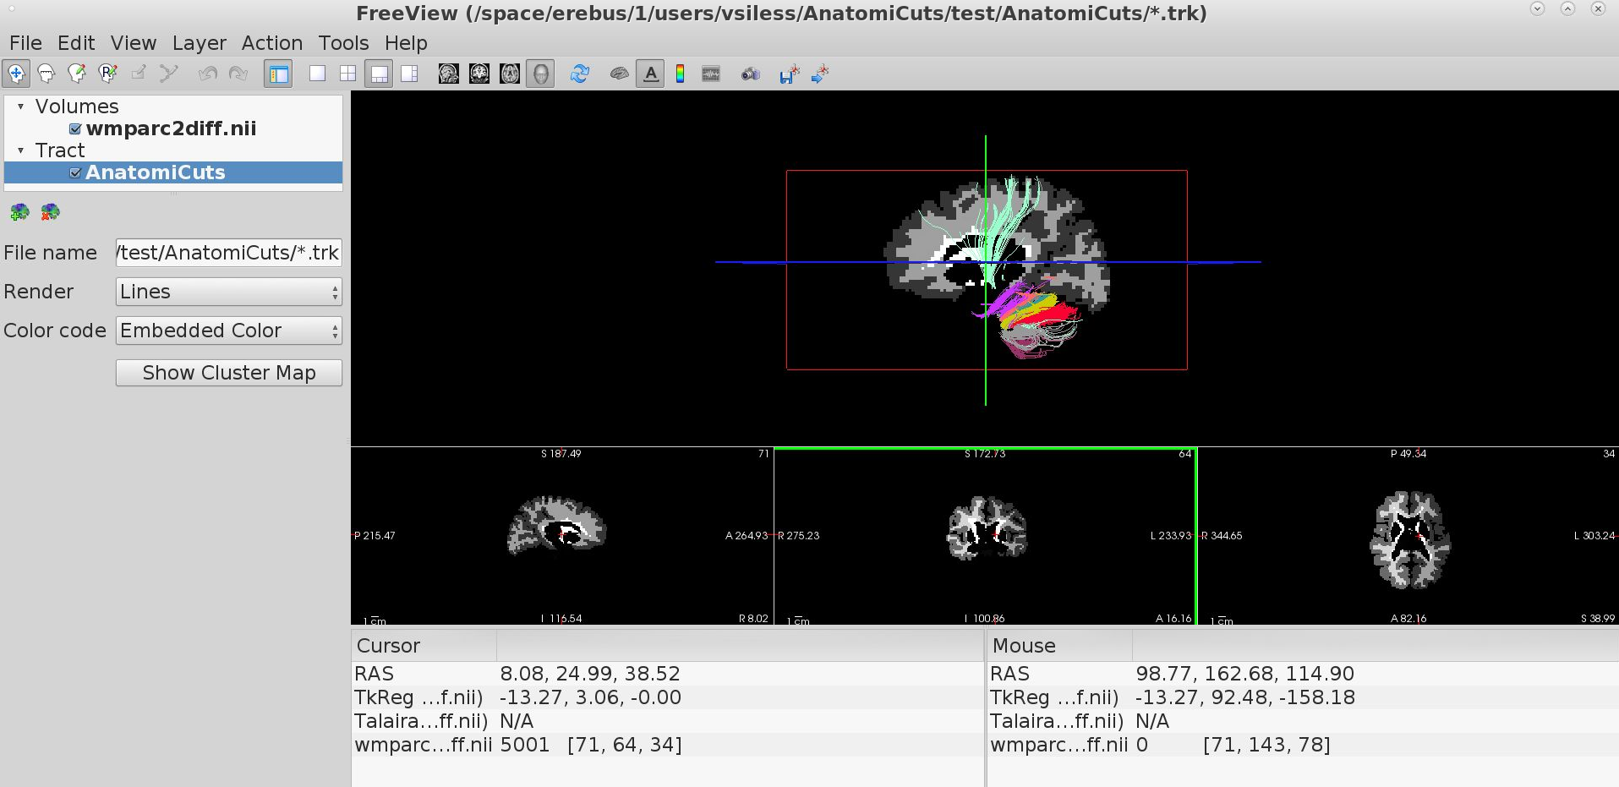Screen dimensions: 1619x787
Task: Click the File name input field
Action: 228,253
